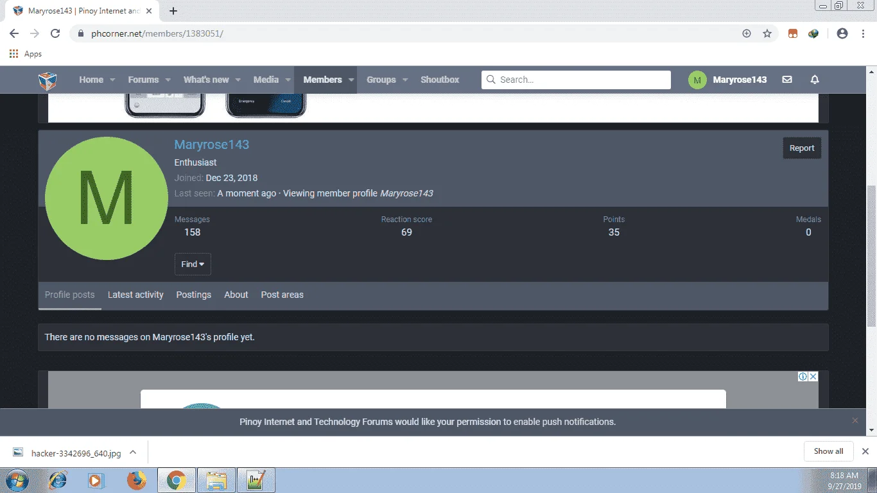877x493 pixels.
Task: Dismiss the push notification banner
Action: tap(855, 420)
